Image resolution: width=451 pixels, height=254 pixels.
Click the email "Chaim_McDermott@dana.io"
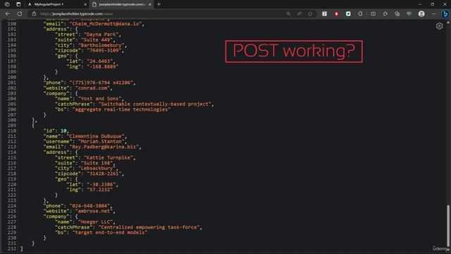click(106, 24)
